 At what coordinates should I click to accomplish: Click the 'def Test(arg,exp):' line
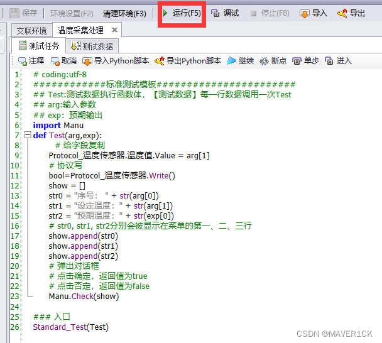(67, 136)
